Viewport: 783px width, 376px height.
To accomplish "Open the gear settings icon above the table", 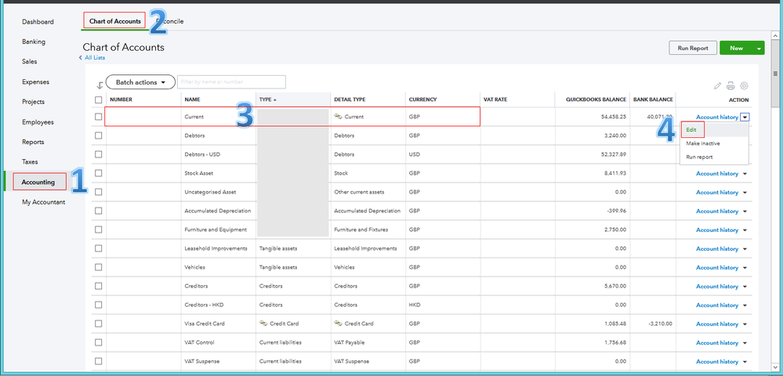I will coord(744,85).
